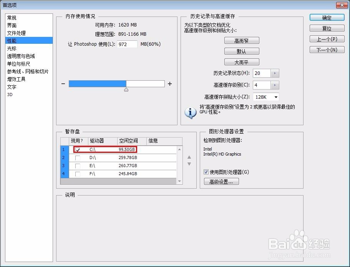Image resolution: width=350 pixels, height=267 pixels.
Task: Click the 现用? column header
Action: [79, 141]
